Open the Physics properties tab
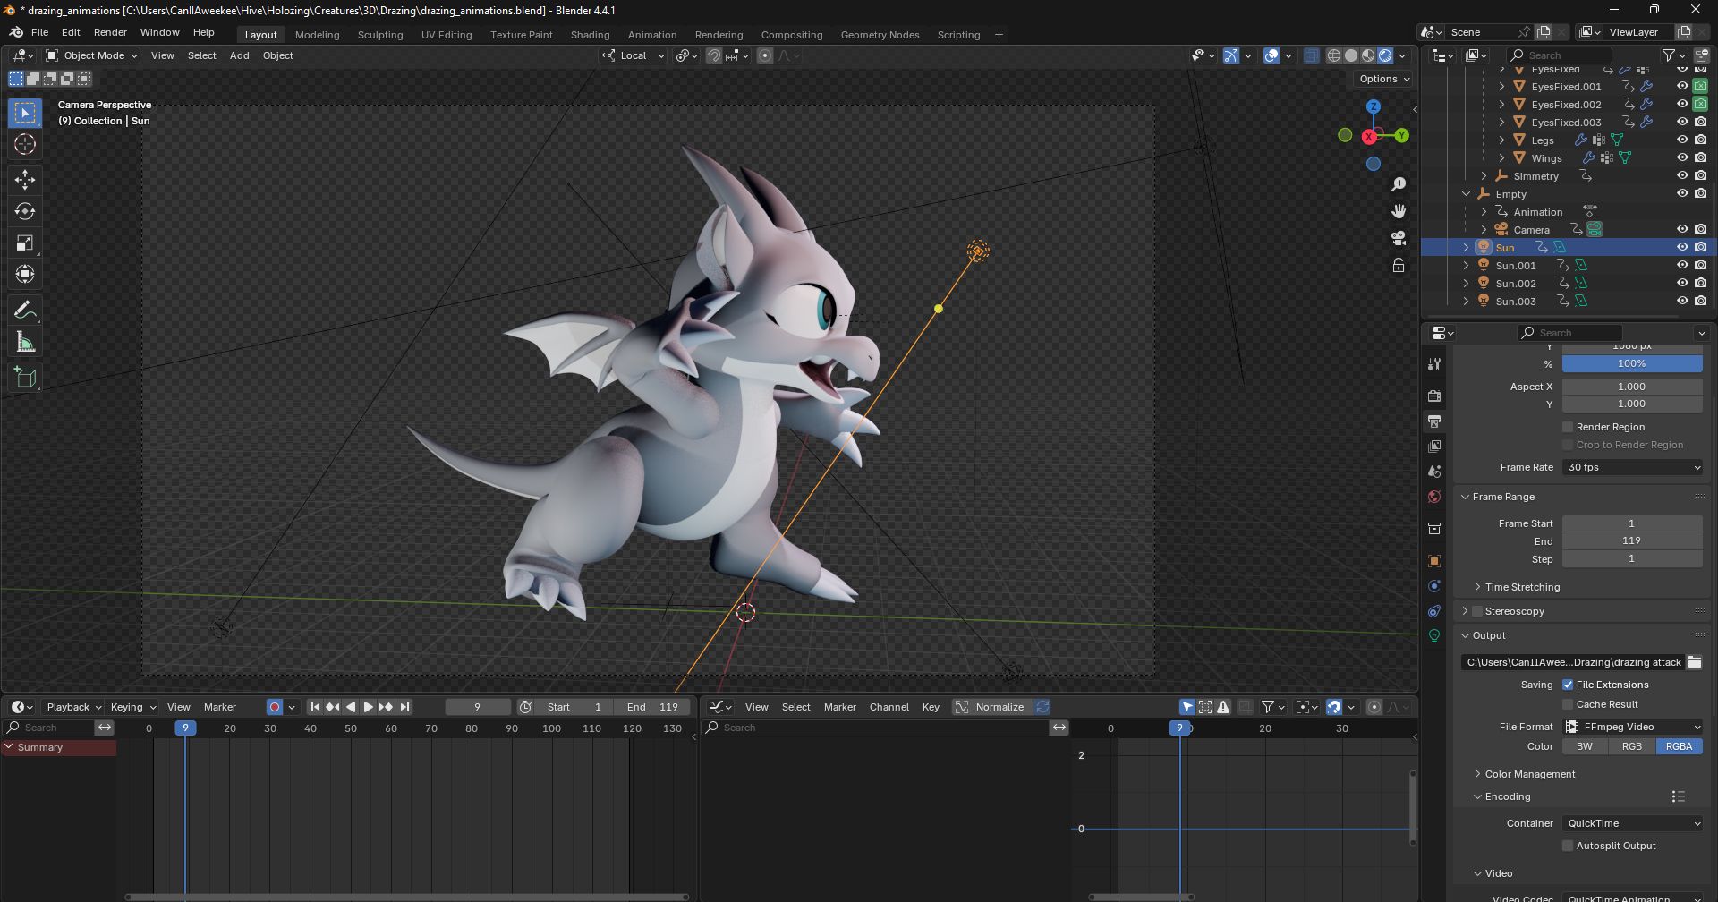Screen dimensions: 1718x902 tap(1434, 586)
